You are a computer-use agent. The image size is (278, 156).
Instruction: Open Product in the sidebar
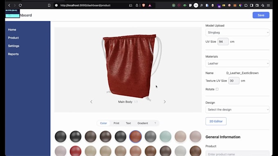coord(13,38)
